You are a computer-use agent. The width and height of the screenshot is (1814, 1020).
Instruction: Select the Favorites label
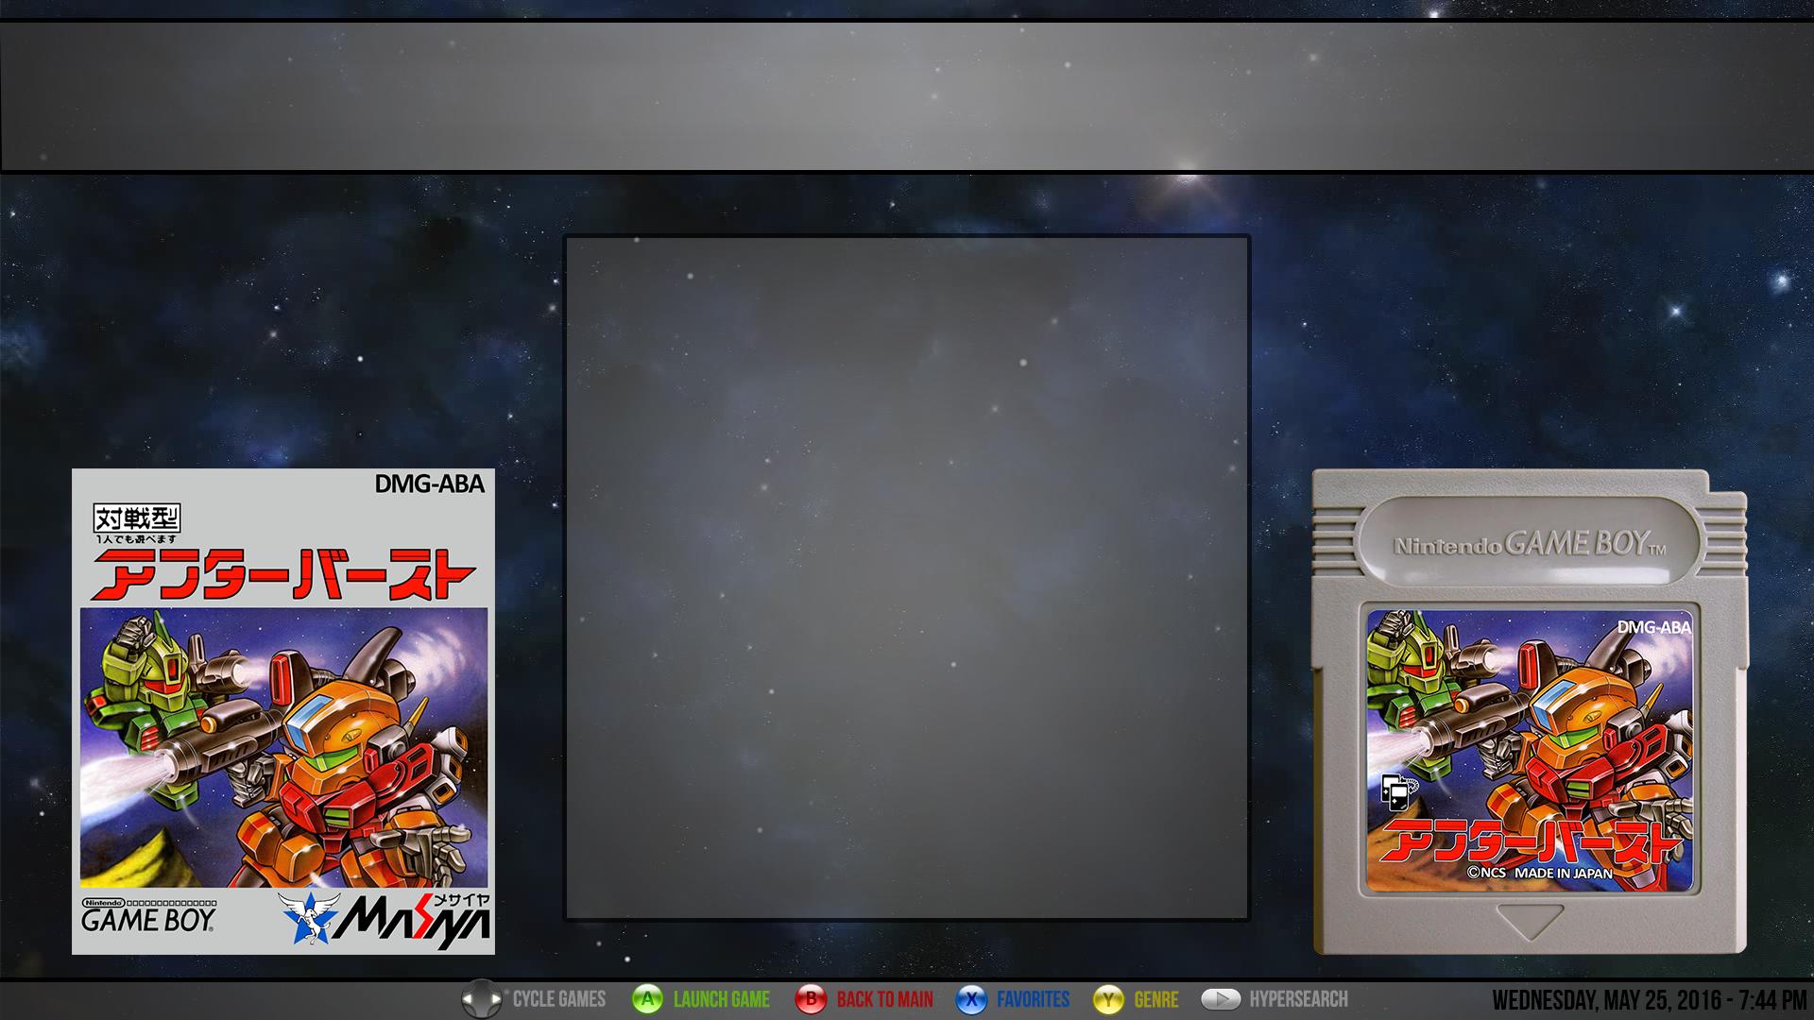(x=1034, y=999)
